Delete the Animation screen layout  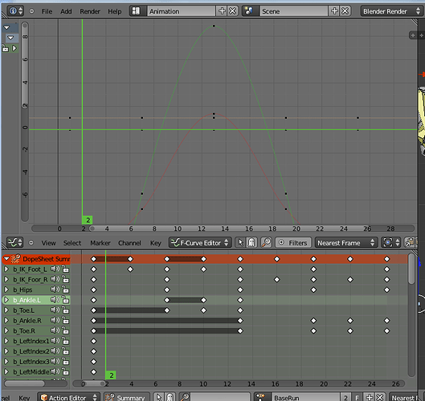pos(232,11)
